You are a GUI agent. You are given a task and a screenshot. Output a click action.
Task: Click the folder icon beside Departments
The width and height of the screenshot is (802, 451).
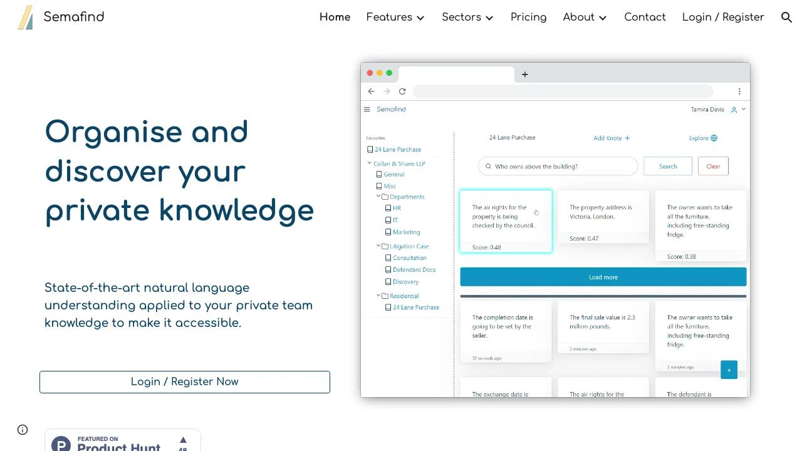pyautogui.click(x=385, y=197)
